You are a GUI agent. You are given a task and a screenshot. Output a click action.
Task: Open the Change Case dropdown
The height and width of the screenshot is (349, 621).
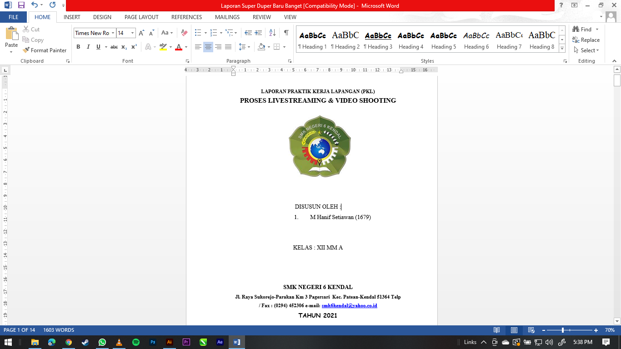pyautogui.click(x=167, y=33)
